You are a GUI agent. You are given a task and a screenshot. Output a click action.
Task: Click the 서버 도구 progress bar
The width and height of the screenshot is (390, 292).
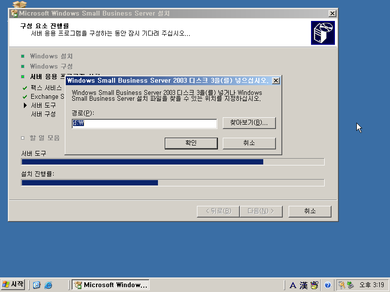tap(173, 162)
